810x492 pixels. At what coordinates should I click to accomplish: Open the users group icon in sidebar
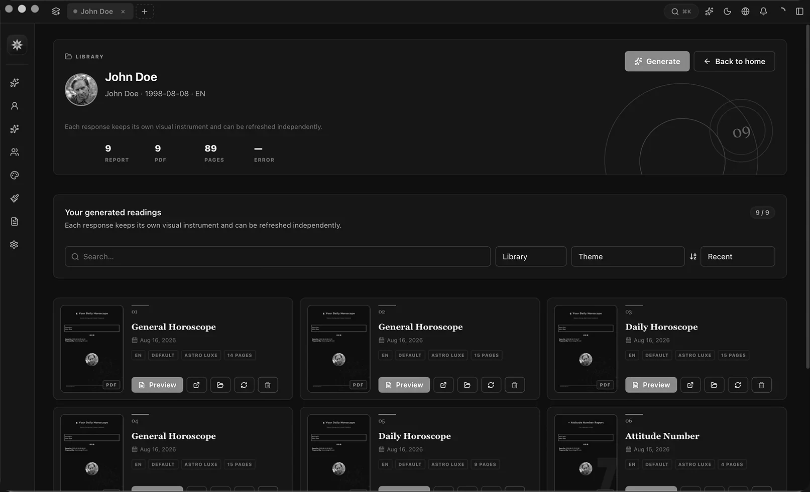tap(15, 152)
